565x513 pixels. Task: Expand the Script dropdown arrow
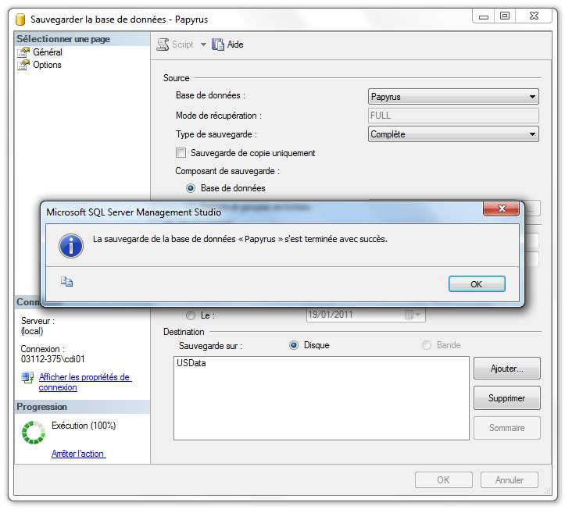coord(203,45)
